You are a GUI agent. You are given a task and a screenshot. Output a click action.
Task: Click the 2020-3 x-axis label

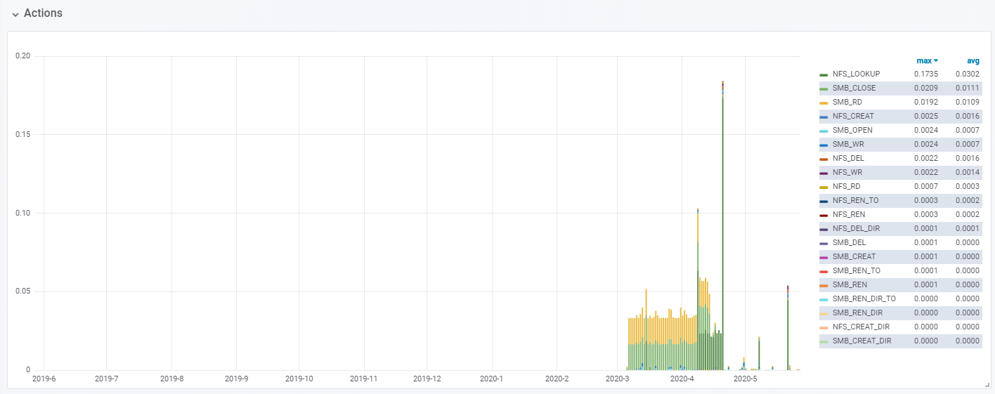coord(618,379)
